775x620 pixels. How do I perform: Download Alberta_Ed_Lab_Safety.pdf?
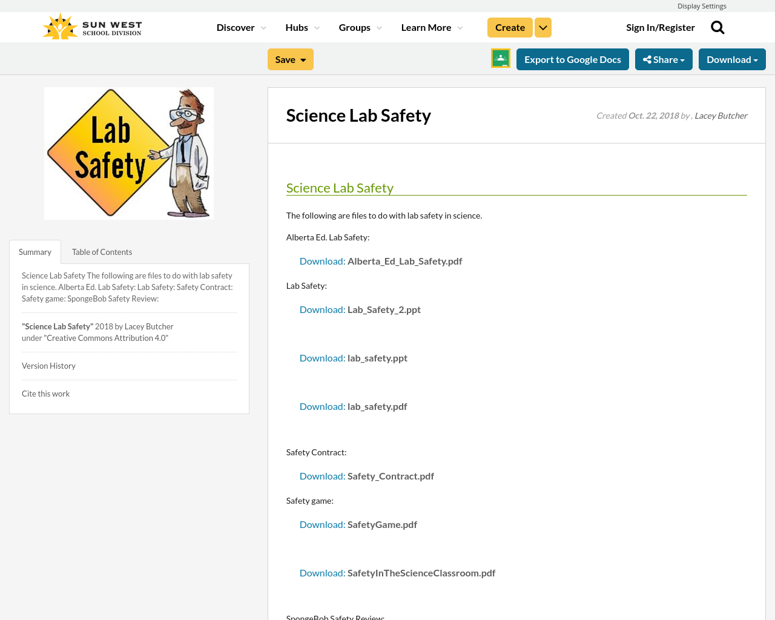[322, 260]
